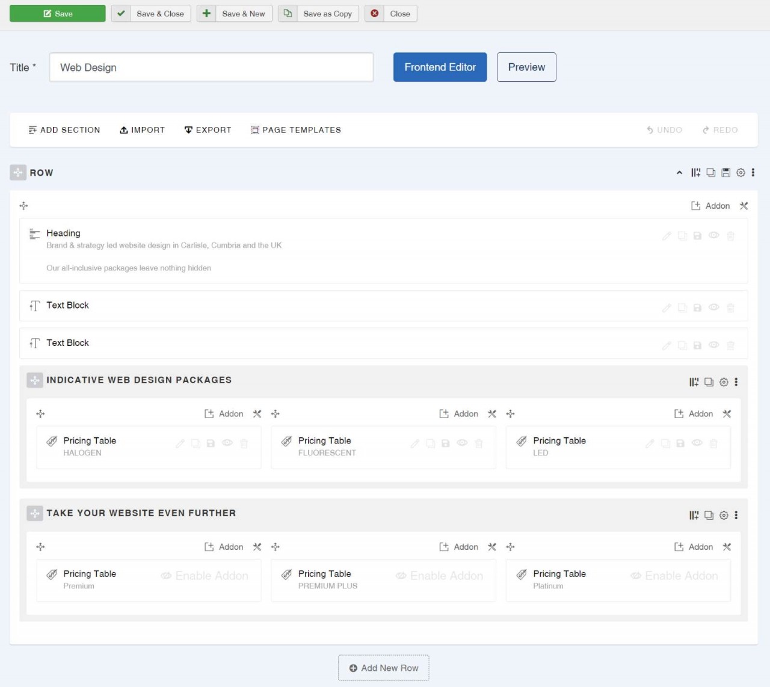Click the green Save button
Image resolution: width=770 pixels, height=687 pixels.
pyautogui.click(x=57, y=13)
